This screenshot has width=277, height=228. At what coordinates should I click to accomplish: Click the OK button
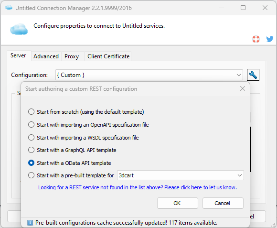[178, 203]
